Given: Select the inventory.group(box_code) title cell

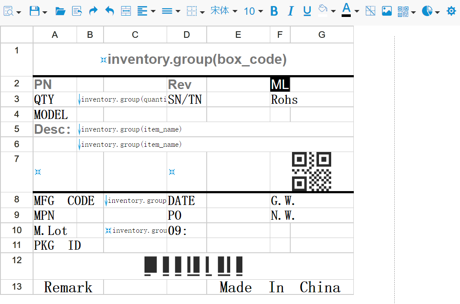Looking at the screenshot, I should pyautogui.click(x=193, y=59).
